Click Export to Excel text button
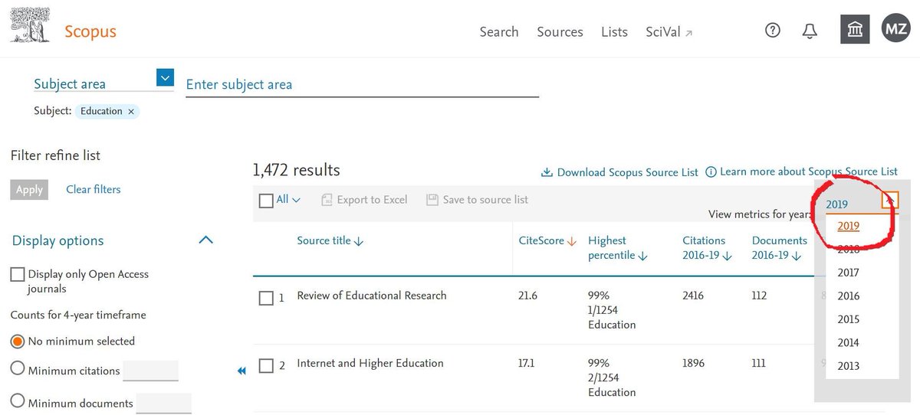Viewport: 920px width, 415px height. [x=373, y=200]
